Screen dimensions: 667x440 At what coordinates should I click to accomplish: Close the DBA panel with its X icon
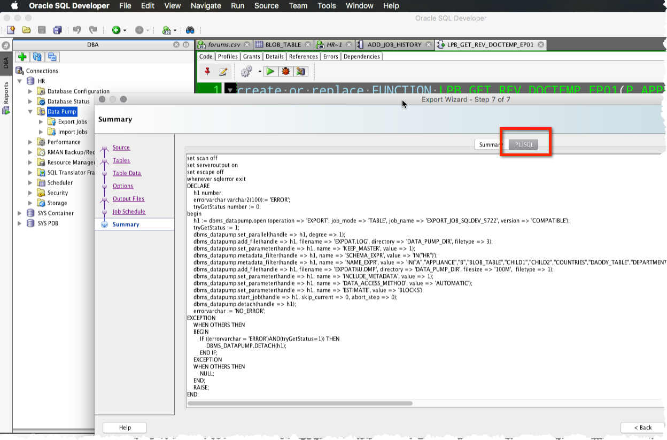click(x=176, y=45)
